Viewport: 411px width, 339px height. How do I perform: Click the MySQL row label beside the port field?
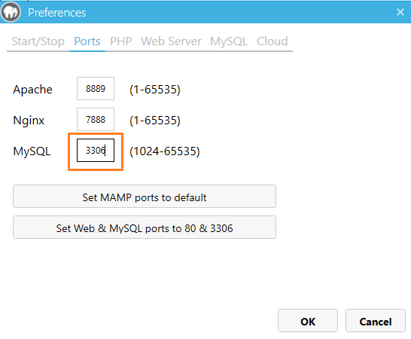(32, 151)
